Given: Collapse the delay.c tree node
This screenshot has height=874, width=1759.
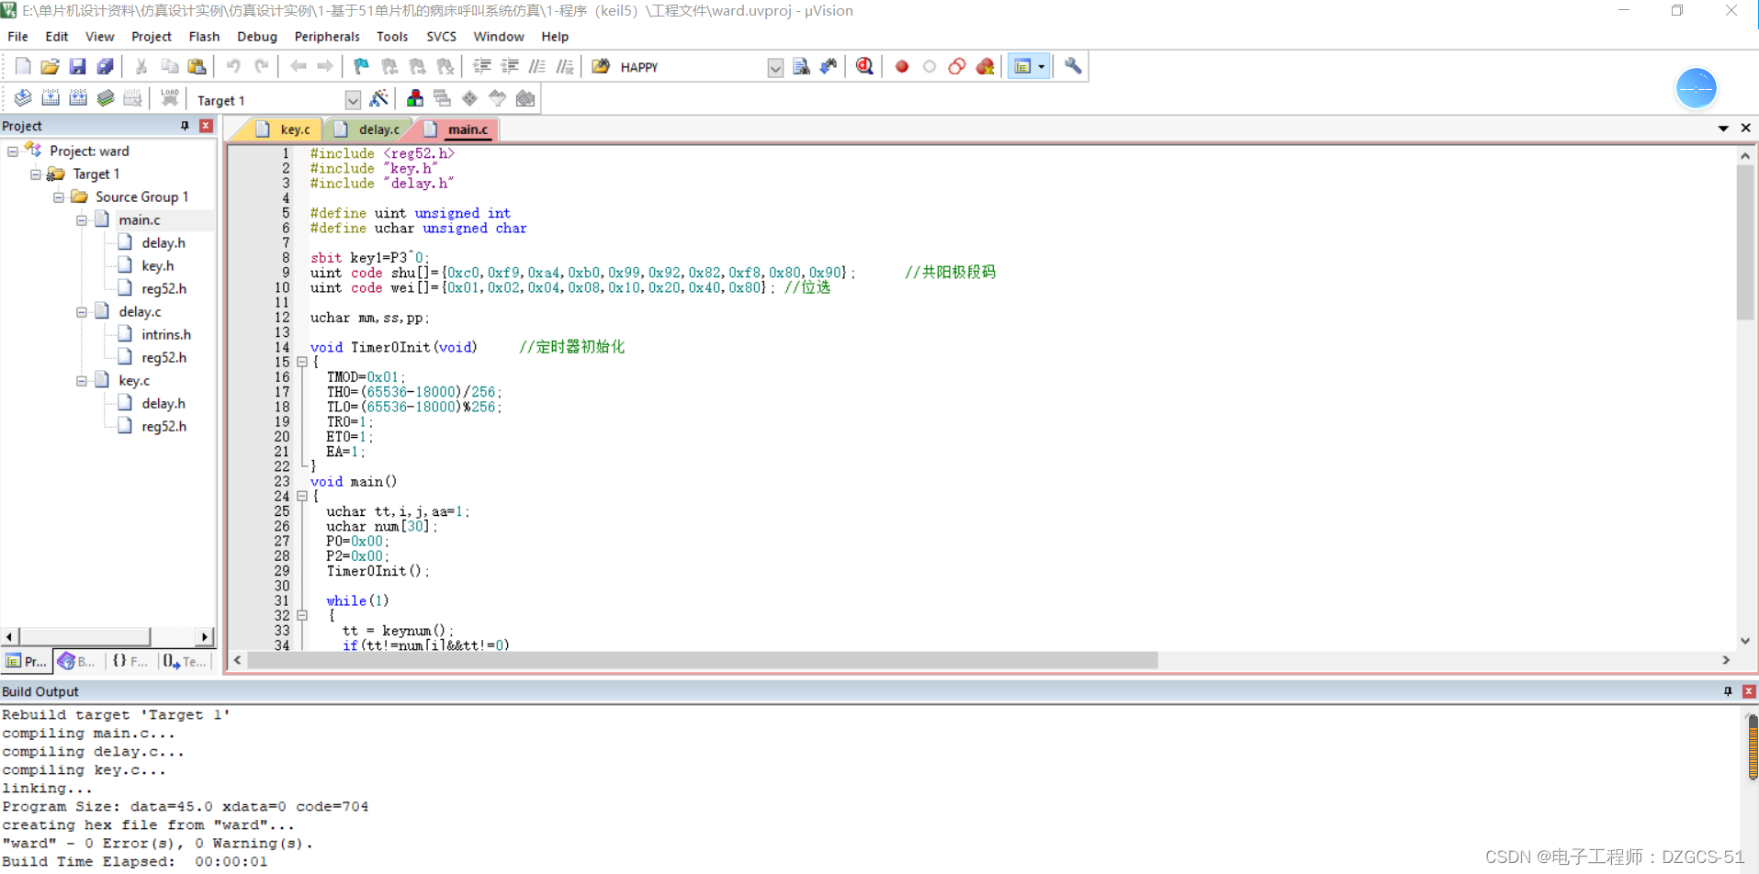Looking at the screenshot, I should (x=82, y=311).
